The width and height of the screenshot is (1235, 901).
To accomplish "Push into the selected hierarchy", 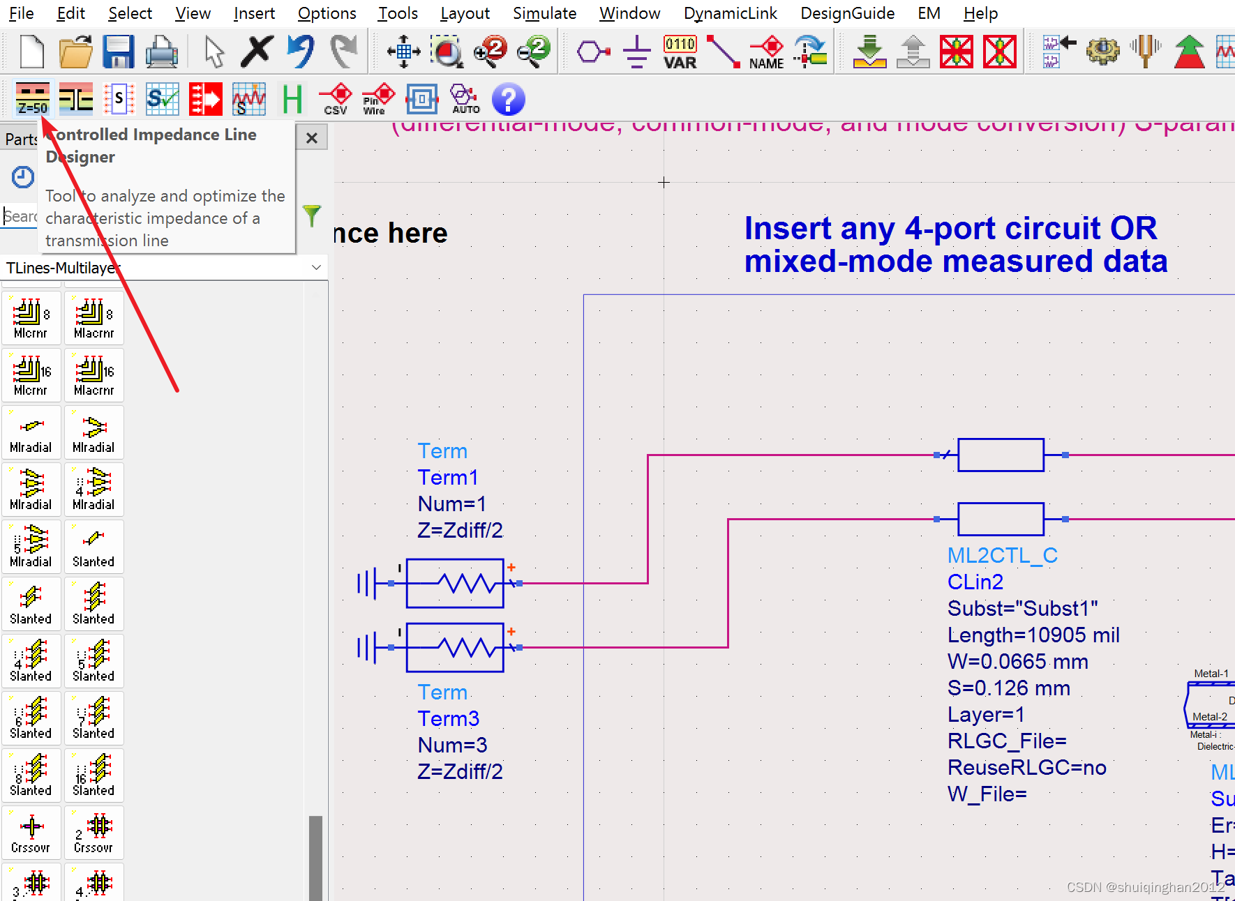I will click(x=870, y=51).
